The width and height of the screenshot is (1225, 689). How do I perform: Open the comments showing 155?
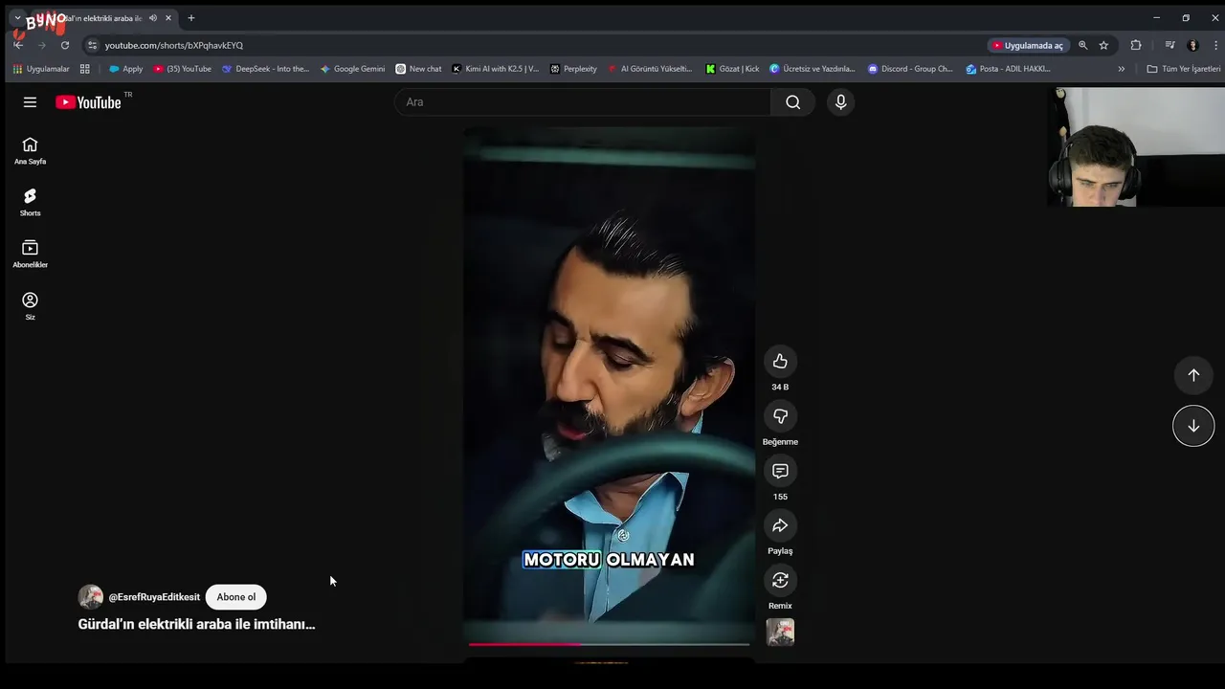780,471
